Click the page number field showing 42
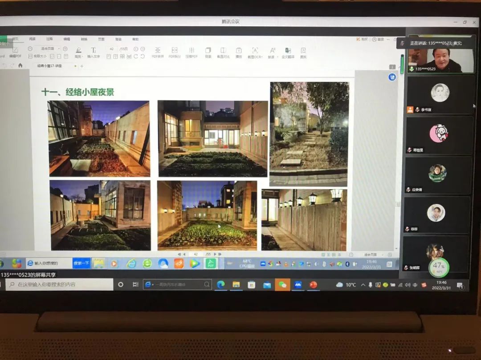The width and height of the screenshot is (481, 360). coord(112,49)
